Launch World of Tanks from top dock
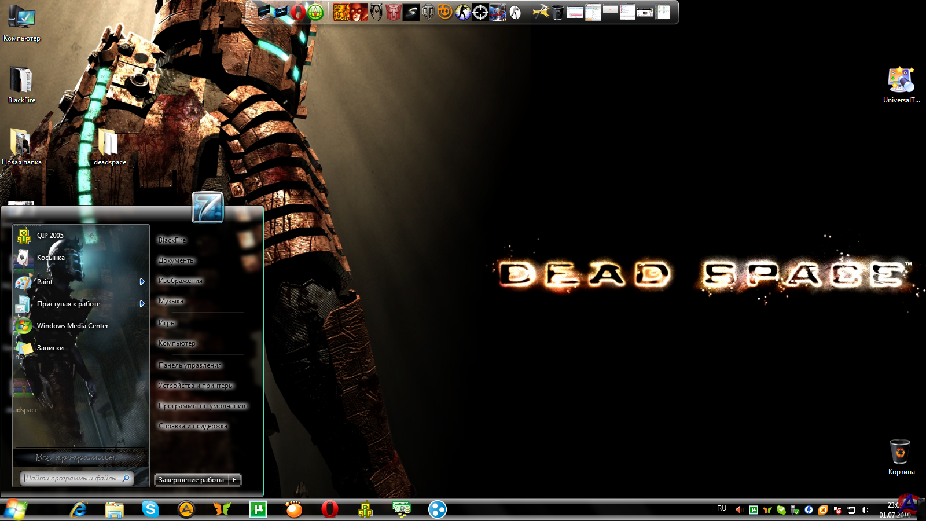This screenshot has width=926, height=521. tap(428, 12)
